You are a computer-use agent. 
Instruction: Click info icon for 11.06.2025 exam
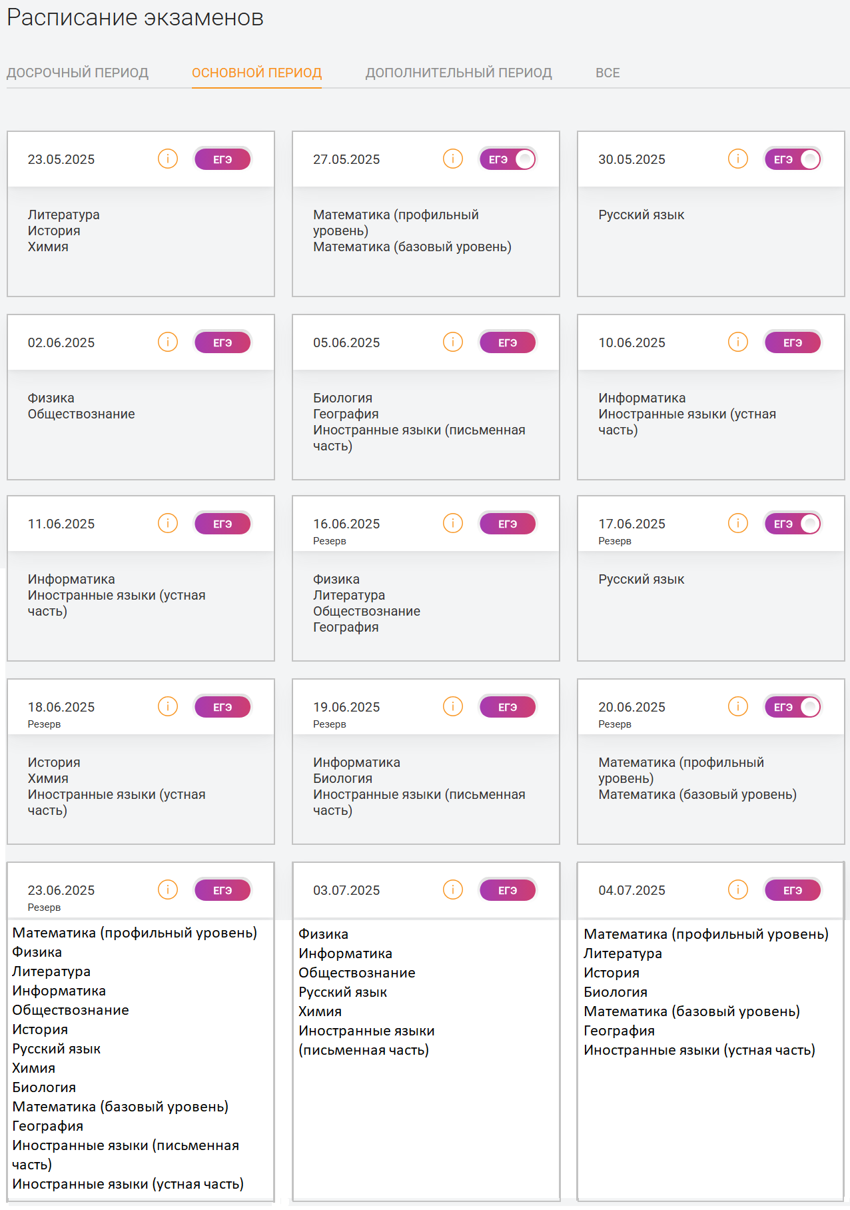tap(168, 524)
